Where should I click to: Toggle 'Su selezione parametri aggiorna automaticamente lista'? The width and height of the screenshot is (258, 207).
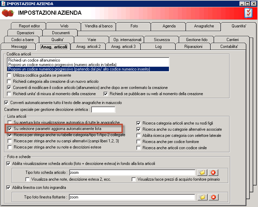10,129
